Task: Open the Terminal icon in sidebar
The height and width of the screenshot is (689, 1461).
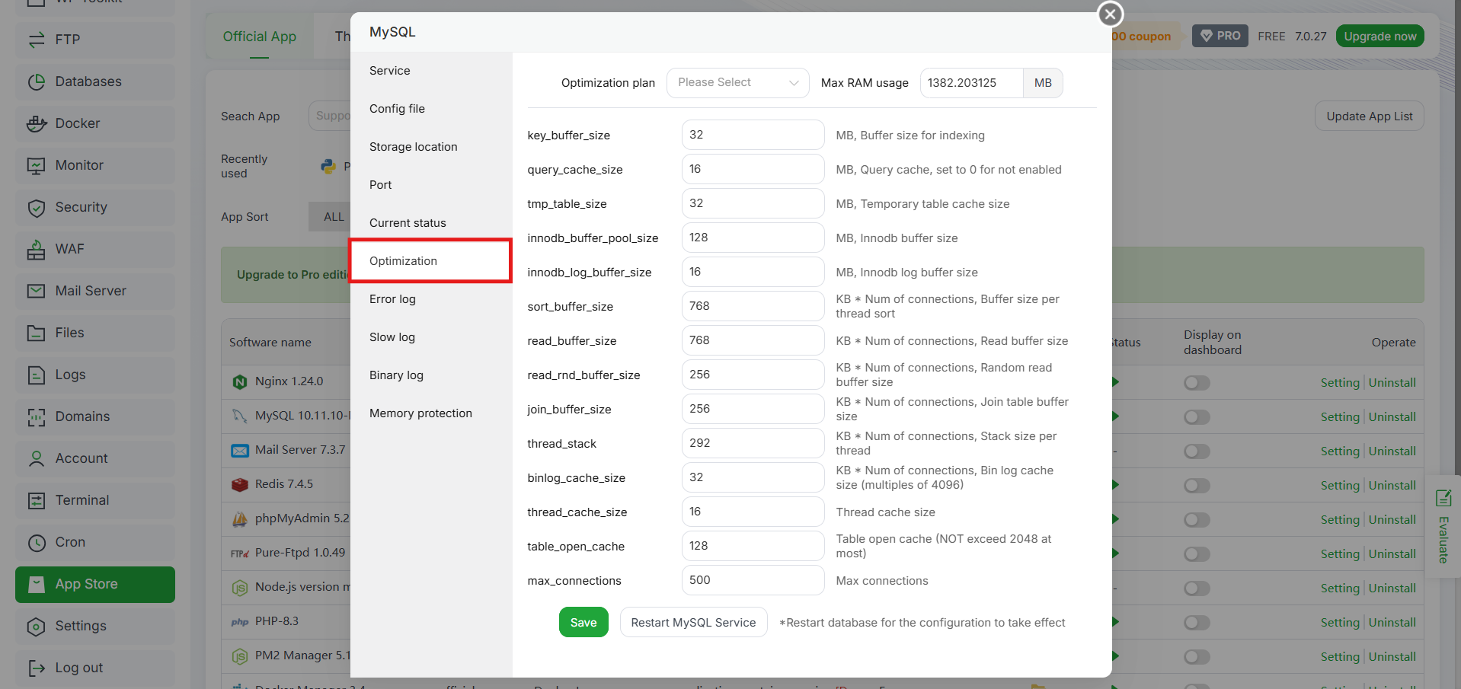Action: tap(36, 500)
